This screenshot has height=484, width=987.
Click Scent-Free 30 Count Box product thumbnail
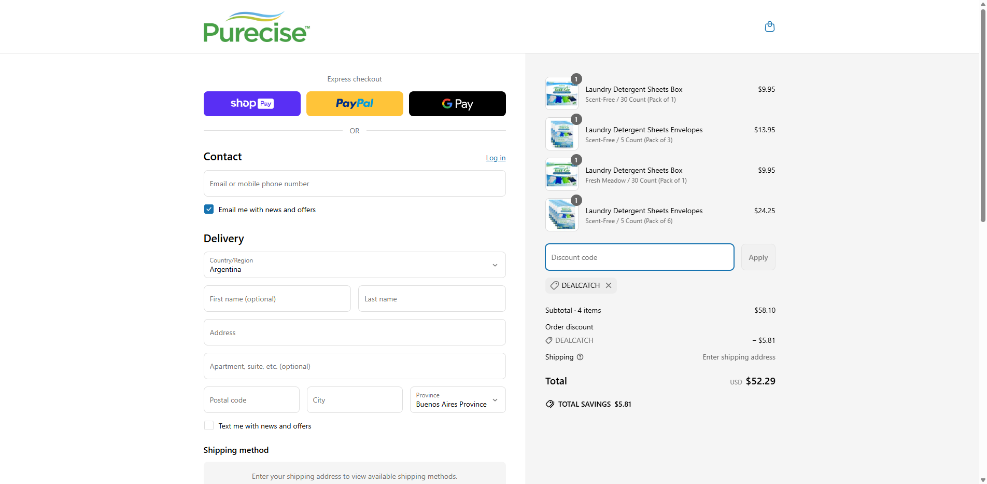(x=562, y=93)
